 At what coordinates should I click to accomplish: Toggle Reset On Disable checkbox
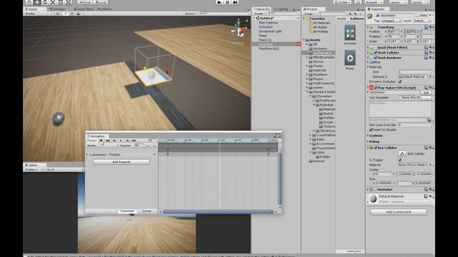[x=371, y=130]
